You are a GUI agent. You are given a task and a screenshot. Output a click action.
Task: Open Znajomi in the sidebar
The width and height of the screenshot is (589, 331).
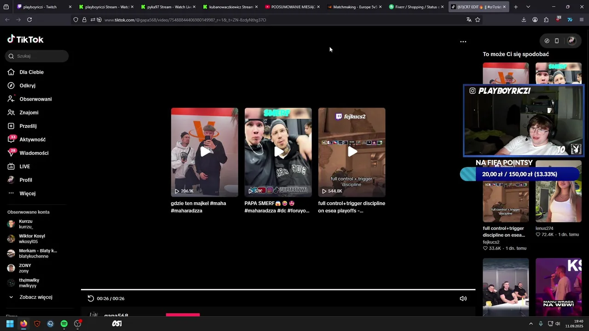click(x=29, y=113)
